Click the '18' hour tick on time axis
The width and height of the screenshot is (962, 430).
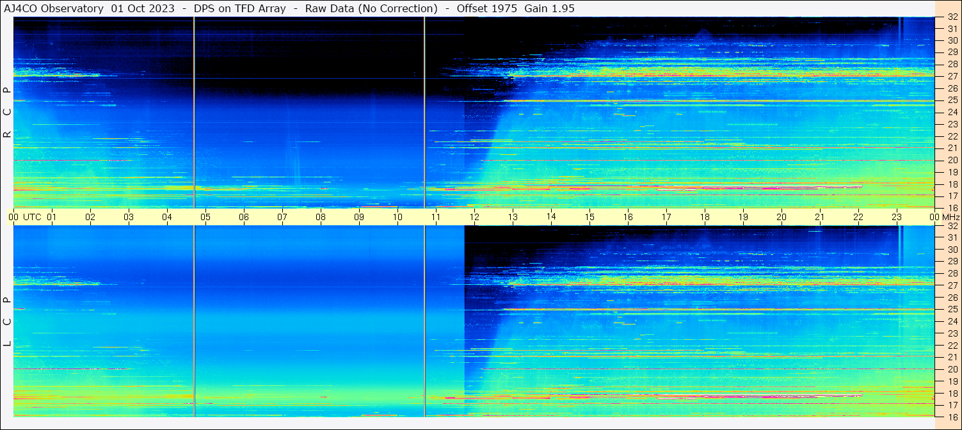coord(705,217)
